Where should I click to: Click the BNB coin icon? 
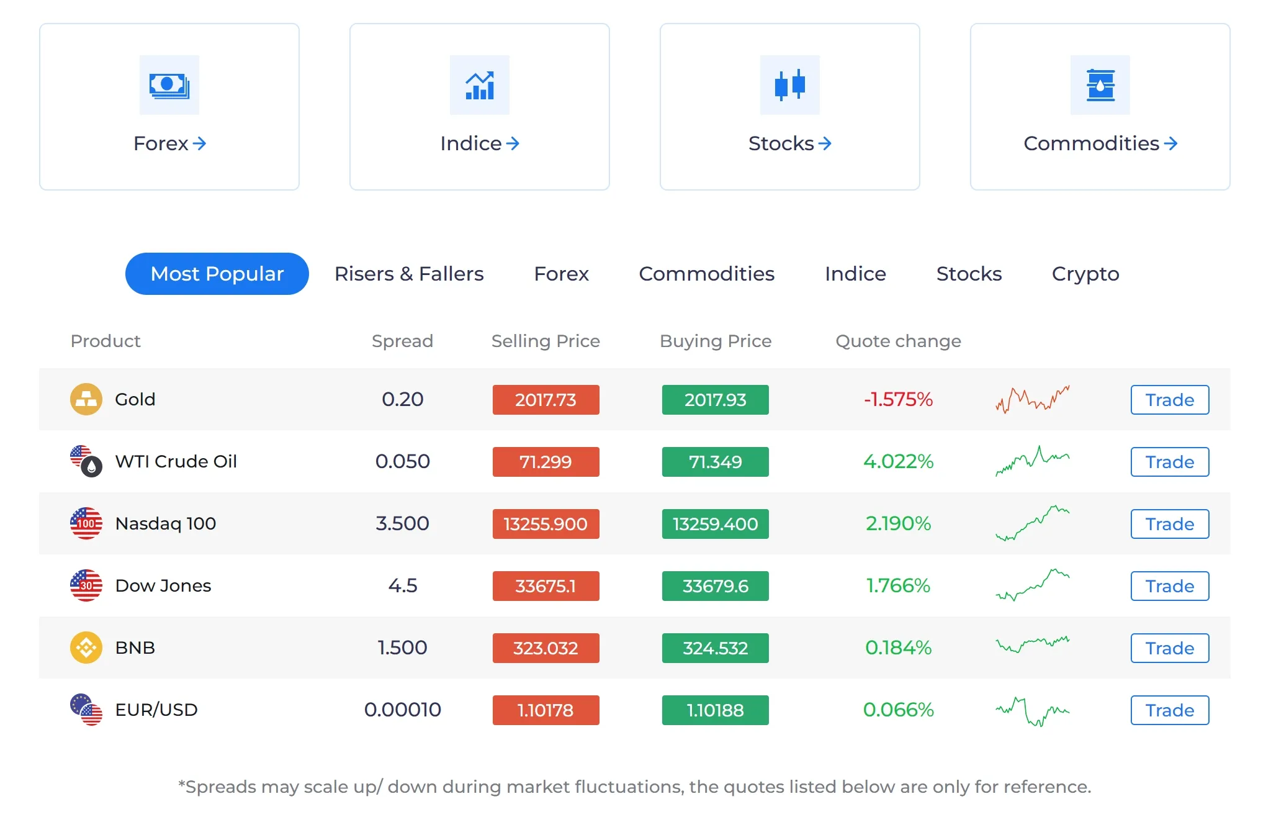coord(86,648)
